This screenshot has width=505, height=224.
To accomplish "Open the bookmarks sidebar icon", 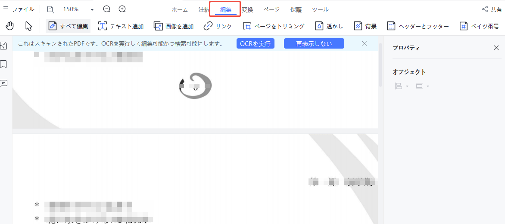I will coord(3,64).
